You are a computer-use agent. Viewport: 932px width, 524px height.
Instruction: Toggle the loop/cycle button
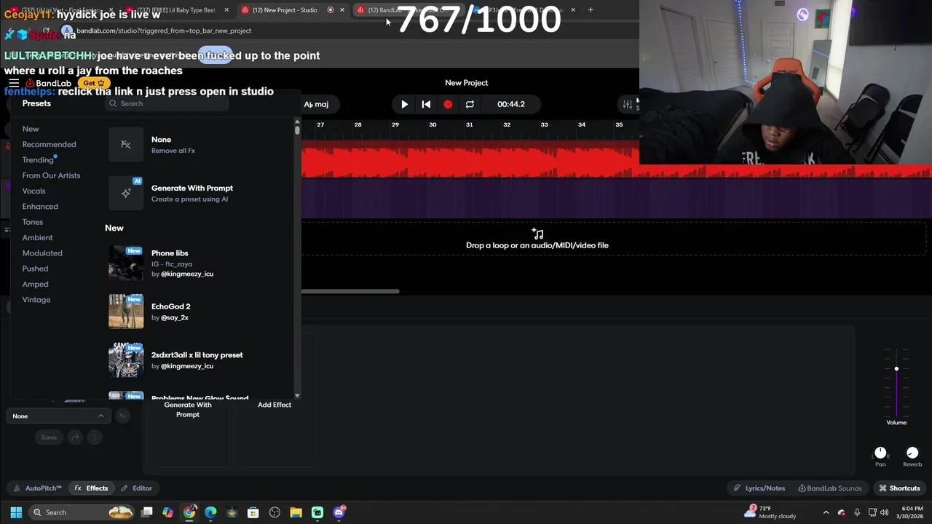470,104
